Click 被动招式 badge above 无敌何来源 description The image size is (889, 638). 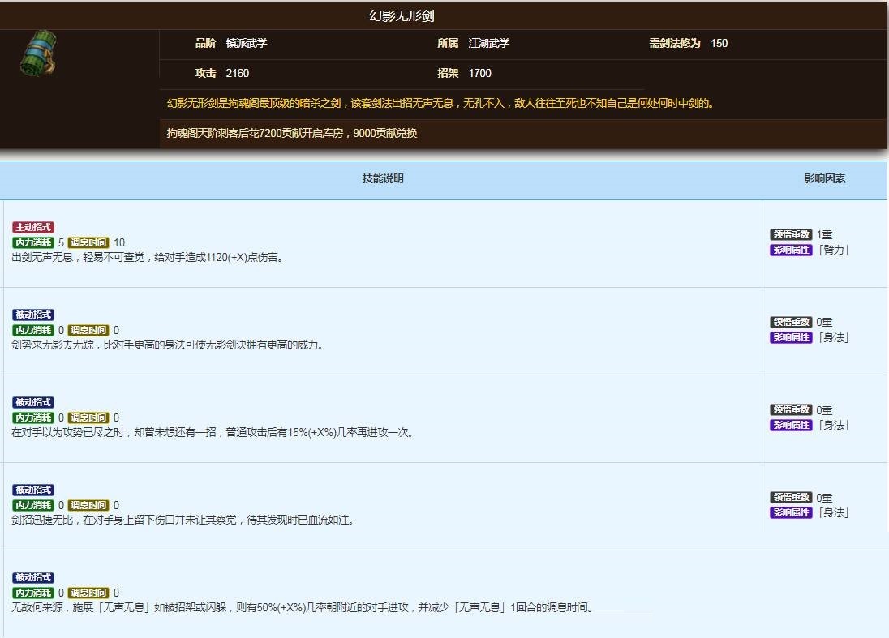tap(33, 578)
